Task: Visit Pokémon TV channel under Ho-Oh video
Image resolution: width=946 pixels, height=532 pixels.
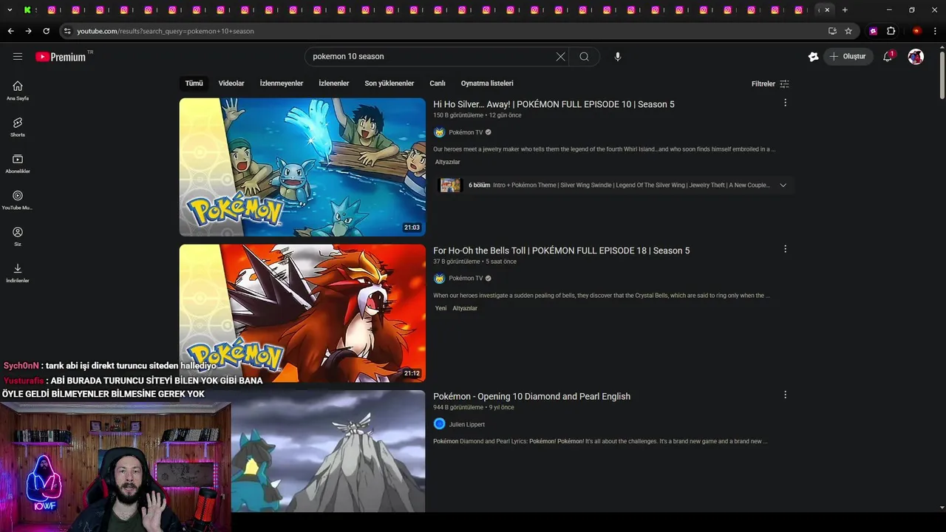Action: point(466,279)
